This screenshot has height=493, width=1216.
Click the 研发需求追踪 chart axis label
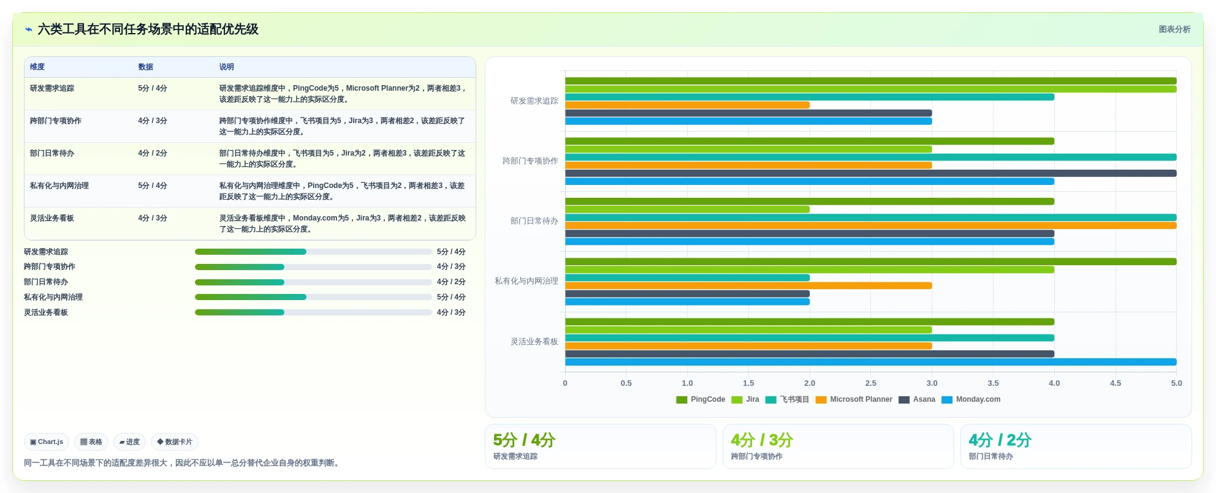[x=534, y=101]
